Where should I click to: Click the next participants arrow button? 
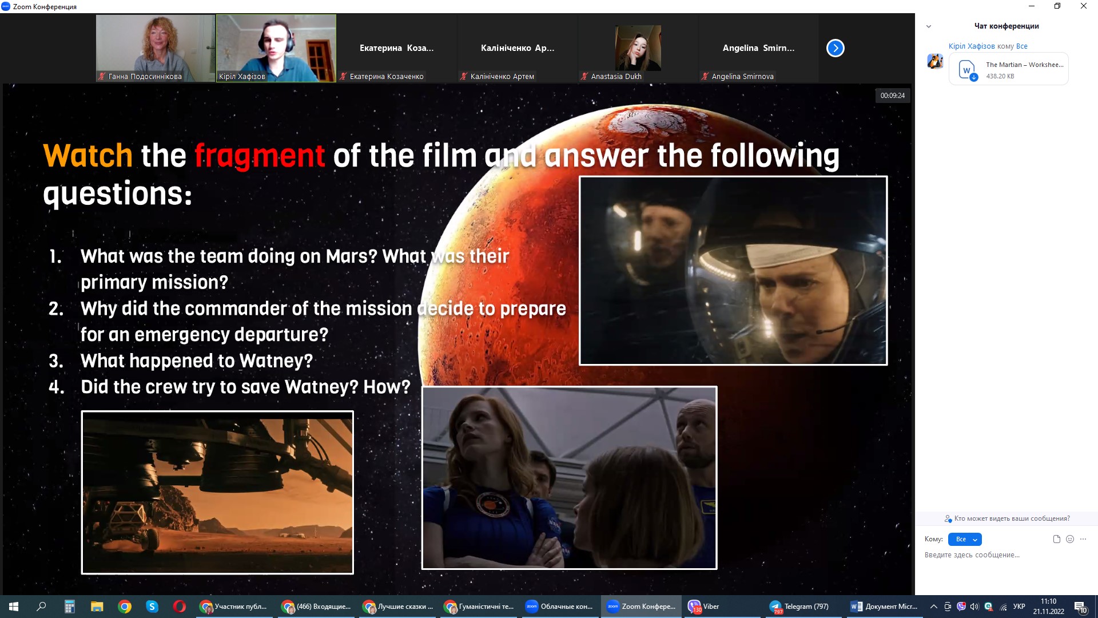(835, 48)
